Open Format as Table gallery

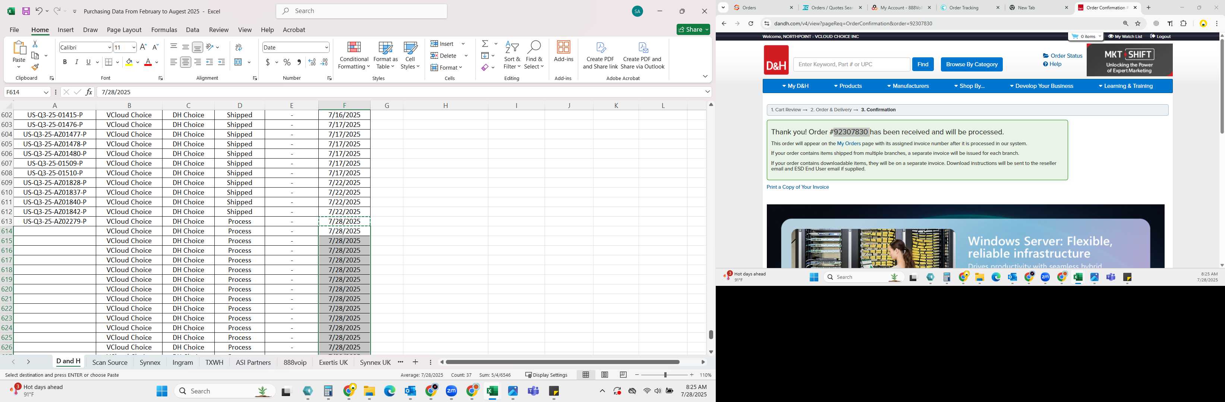386,55
